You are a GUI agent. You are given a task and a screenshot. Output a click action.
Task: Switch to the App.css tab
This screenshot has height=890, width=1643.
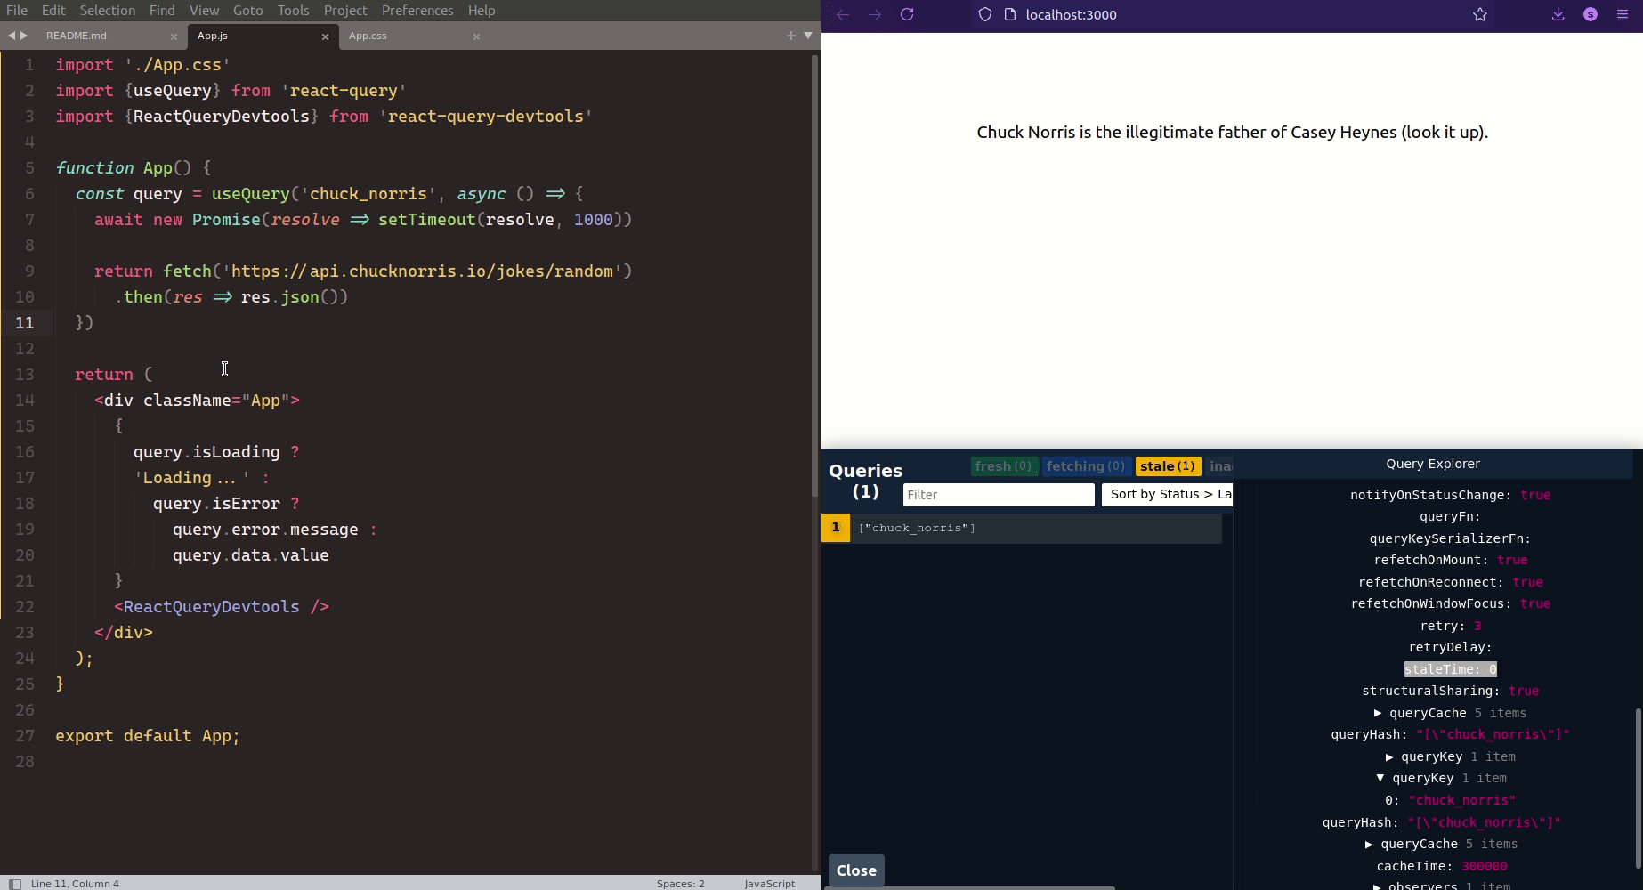(x=368, y=36)
